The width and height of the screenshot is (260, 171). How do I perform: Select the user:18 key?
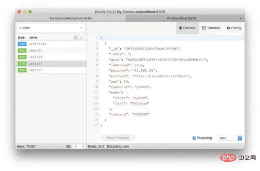pyautogui.click(x=36, y=57)
